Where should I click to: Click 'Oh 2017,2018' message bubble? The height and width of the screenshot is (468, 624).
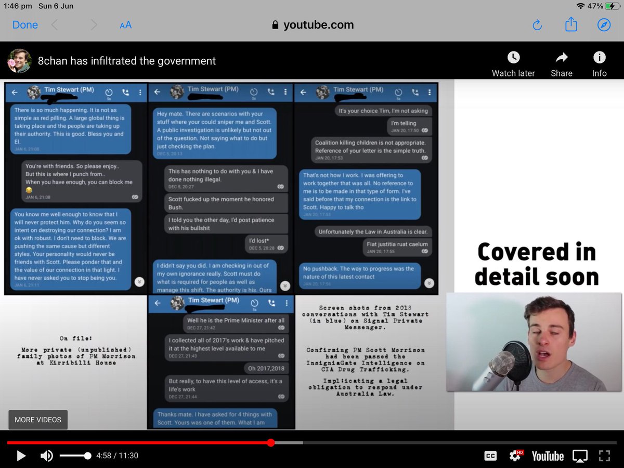(266, 368)
